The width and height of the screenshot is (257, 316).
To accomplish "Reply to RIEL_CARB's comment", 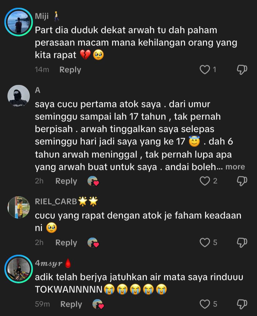I will pos(66,243).
